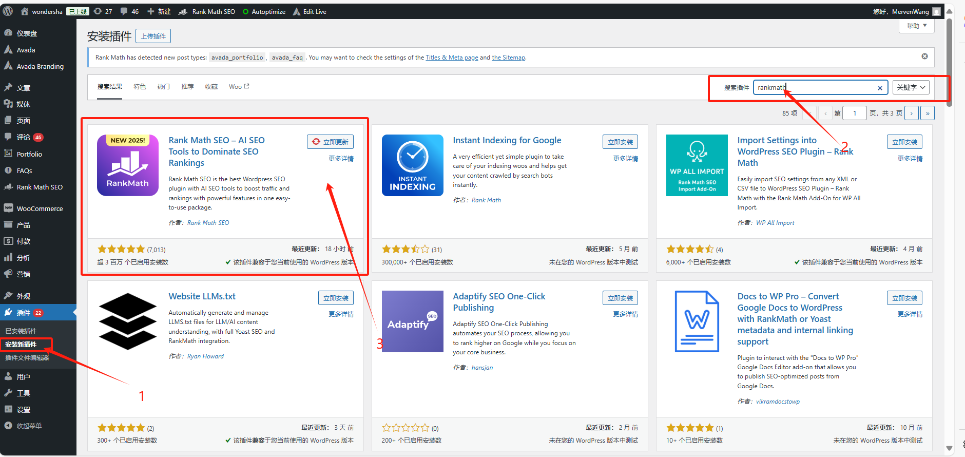Install Adaptify SEO One-Click Publishing
965x457 pixels.
[x=621, y=298]
